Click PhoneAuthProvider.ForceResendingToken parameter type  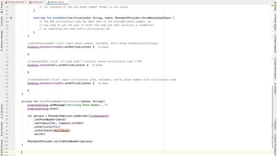[x=143, y=18]
